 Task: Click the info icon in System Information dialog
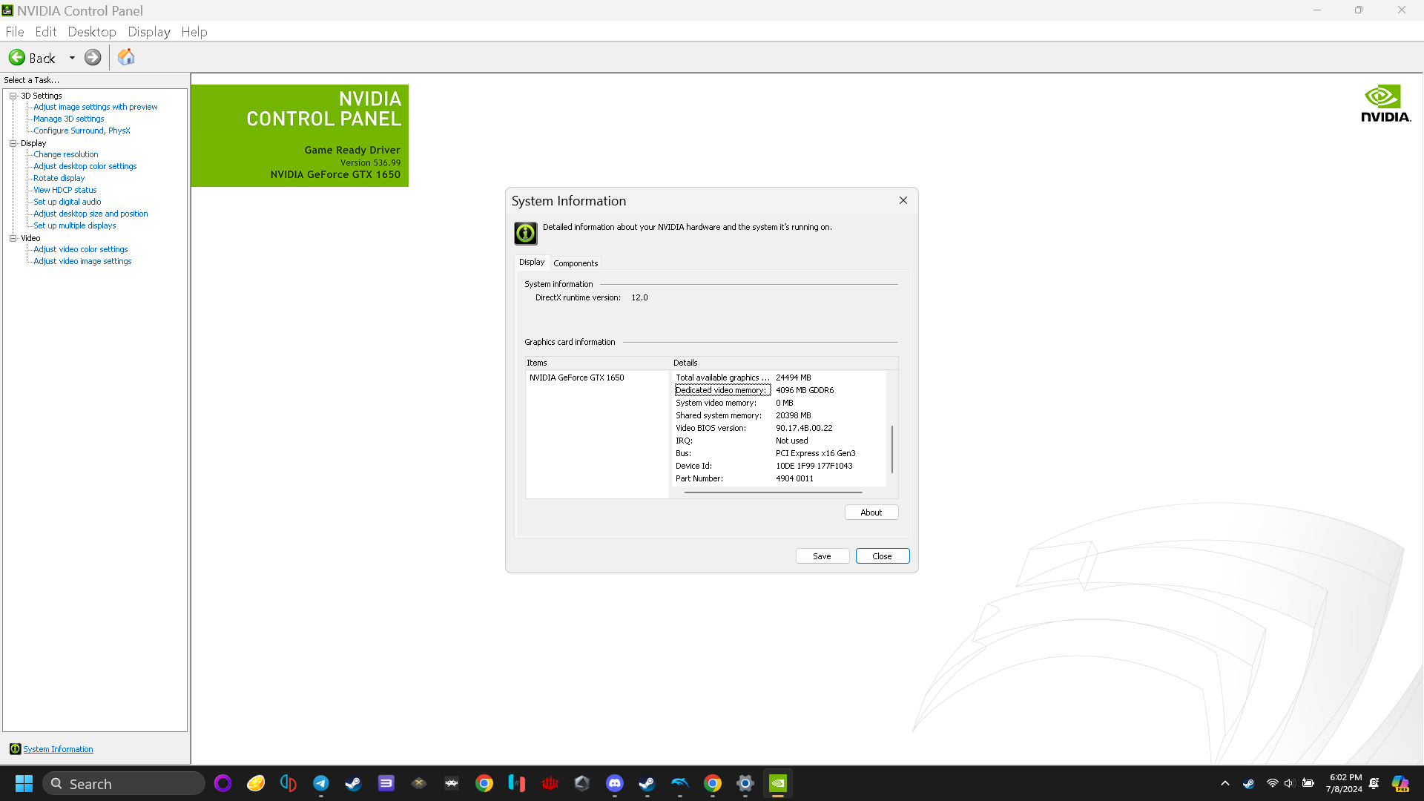coord(526,233)
